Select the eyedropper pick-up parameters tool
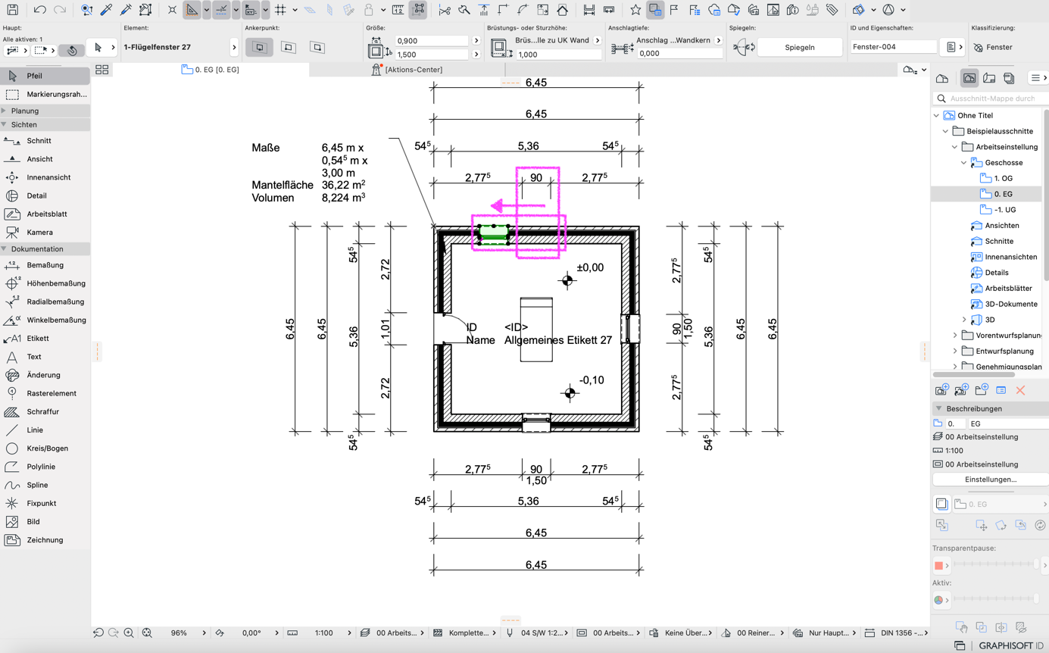This screenshot has height=653, width=1049. 107,10
